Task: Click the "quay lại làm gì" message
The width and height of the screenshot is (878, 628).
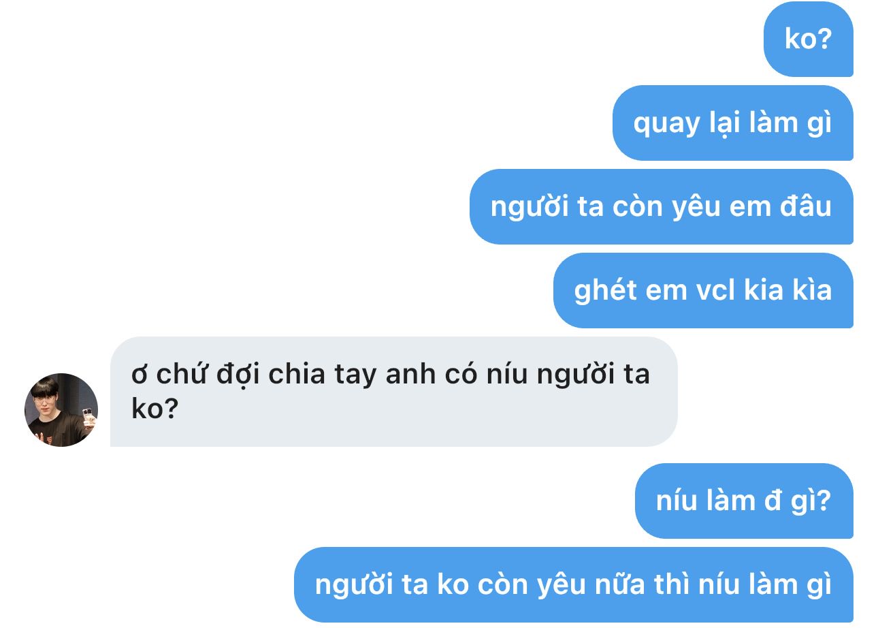Action: tap(732, 123)
